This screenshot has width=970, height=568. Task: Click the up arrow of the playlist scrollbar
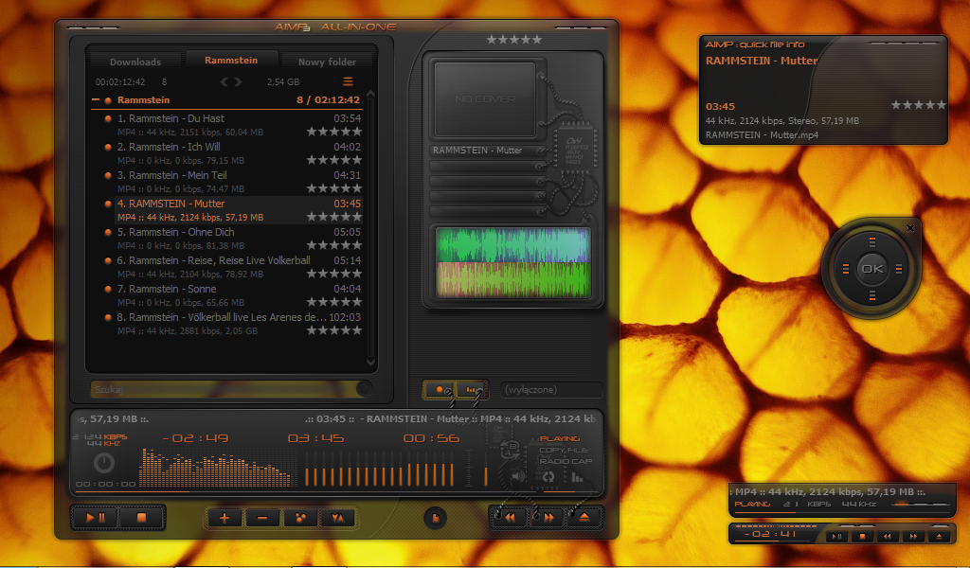click(x=371, y=95)
